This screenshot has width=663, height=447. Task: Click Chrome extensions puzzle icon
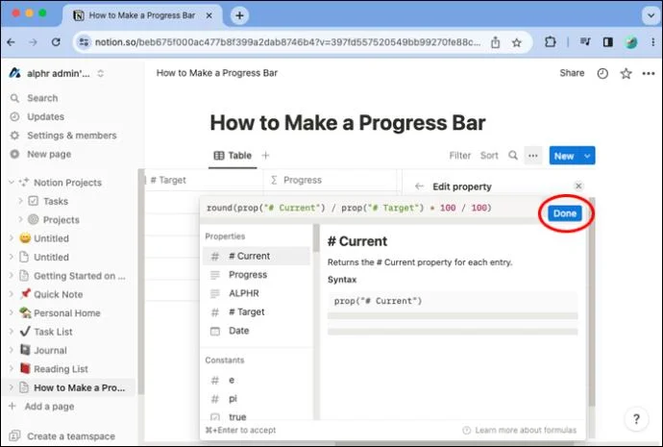[x=551, y=42]
